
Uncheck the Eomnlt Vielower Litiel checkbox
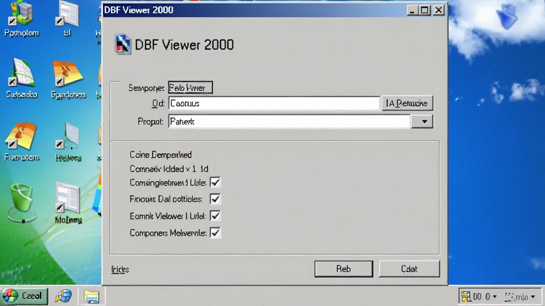pyautogui.click(x=215, y=216)
